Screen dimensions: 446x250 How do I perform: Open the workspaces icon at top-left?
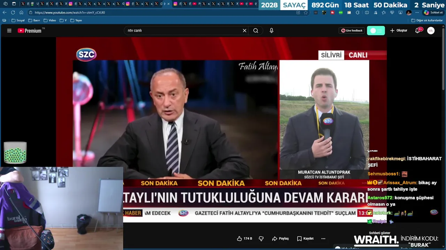pos(5,4)
